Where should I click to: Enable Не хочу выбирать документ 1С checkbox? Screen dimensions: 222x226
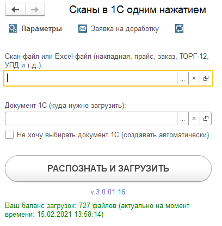(x=9, y=135)
